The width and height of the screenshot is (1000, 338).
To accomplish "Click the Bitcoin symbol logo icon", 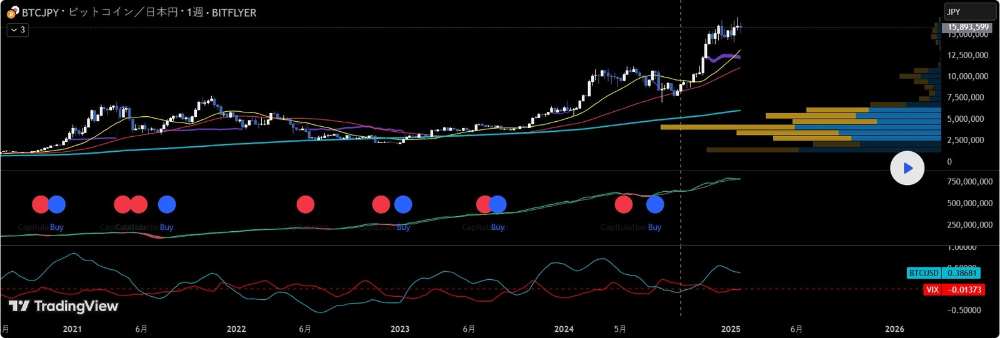I will [12, 12].
